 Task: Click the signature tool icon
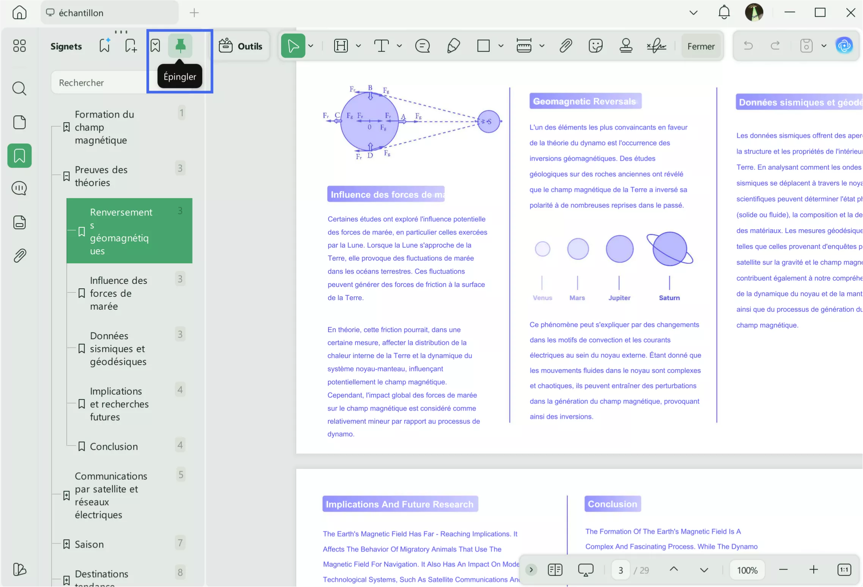coord(656,46)
